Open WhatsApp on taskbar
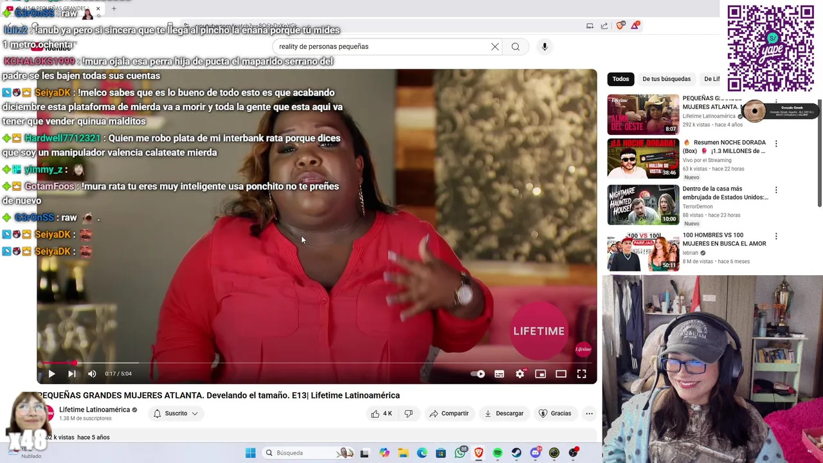823x463 pixels. pyautogui.click(x=460, y=453)
